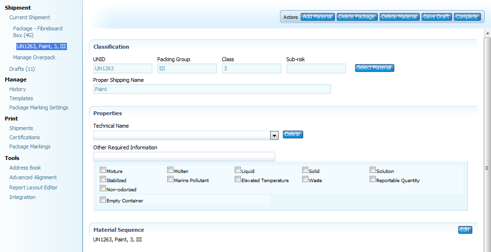This screenshot has width=491, height=252.
Task: Mark the material as Waste
Action: click(305, 179)
